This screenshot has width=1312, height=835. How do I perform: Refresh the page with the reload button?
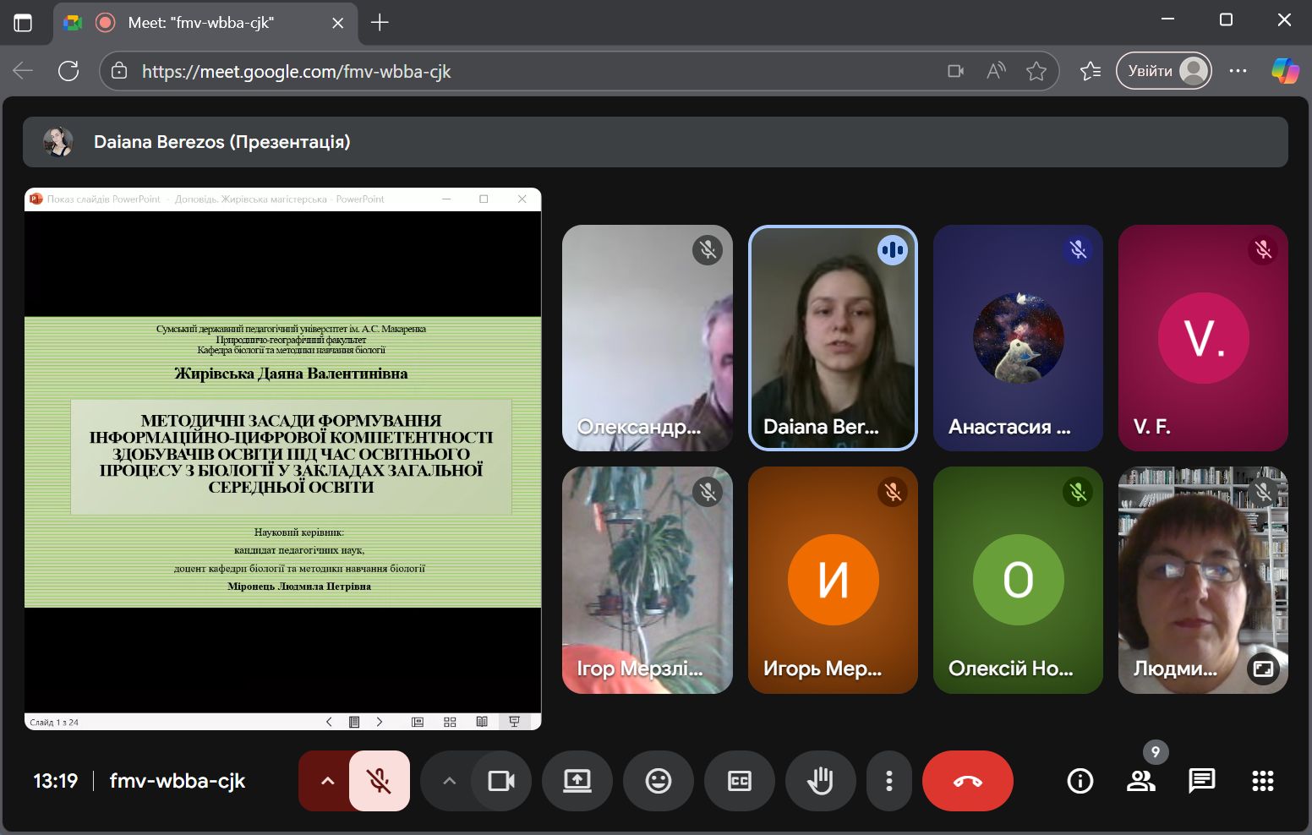coord(68,71)
